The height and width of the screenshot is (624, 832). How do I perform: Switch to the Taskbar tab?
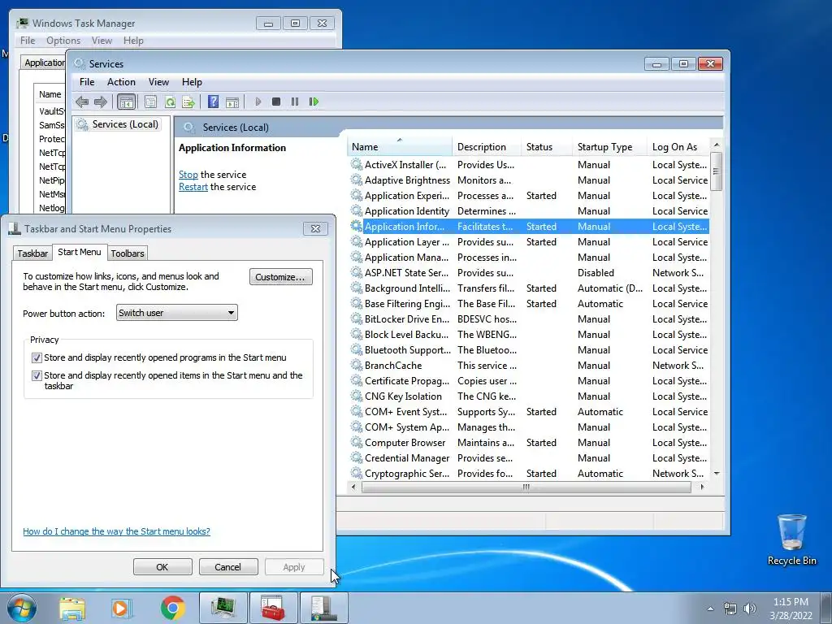(32, 253)
